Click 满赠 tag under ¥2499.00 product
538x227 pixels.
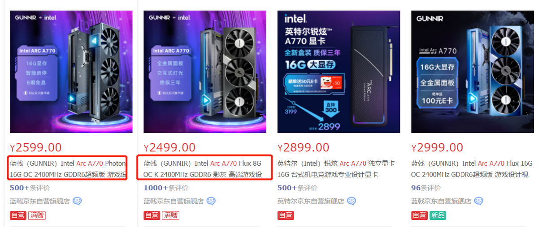170,215
